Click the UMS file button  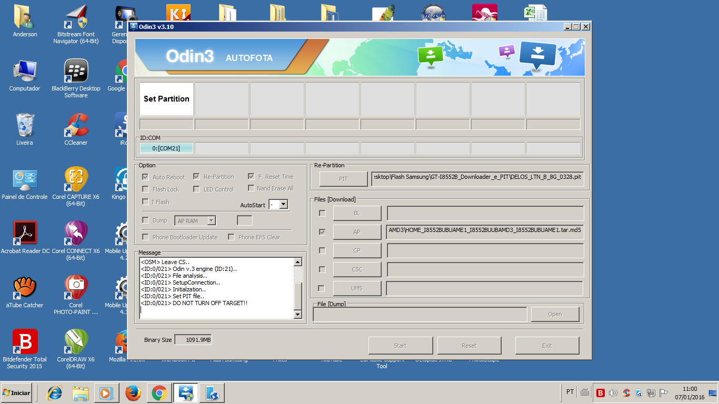[357, 288]
